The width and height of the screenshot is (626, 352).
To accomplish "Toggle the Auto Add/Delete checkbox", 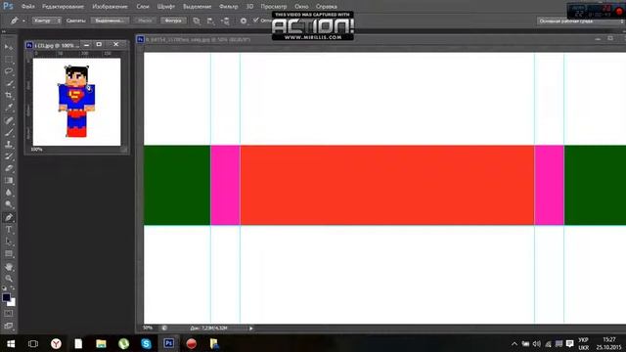I will [256, 21].
